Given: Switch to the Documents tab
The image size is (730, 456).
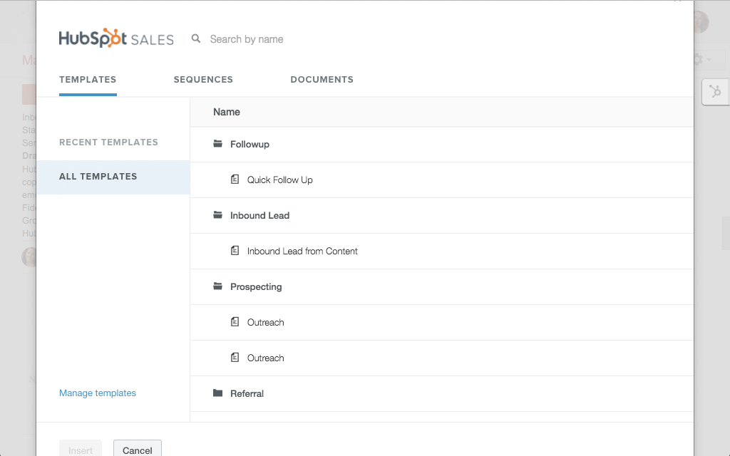Looking at the screenshot, I should coord(322,80).
